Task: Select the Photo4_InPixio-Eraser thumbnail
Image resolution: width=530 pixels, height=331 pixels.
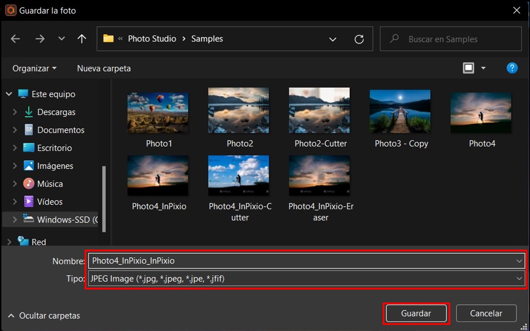Action: tap(320, 176)
